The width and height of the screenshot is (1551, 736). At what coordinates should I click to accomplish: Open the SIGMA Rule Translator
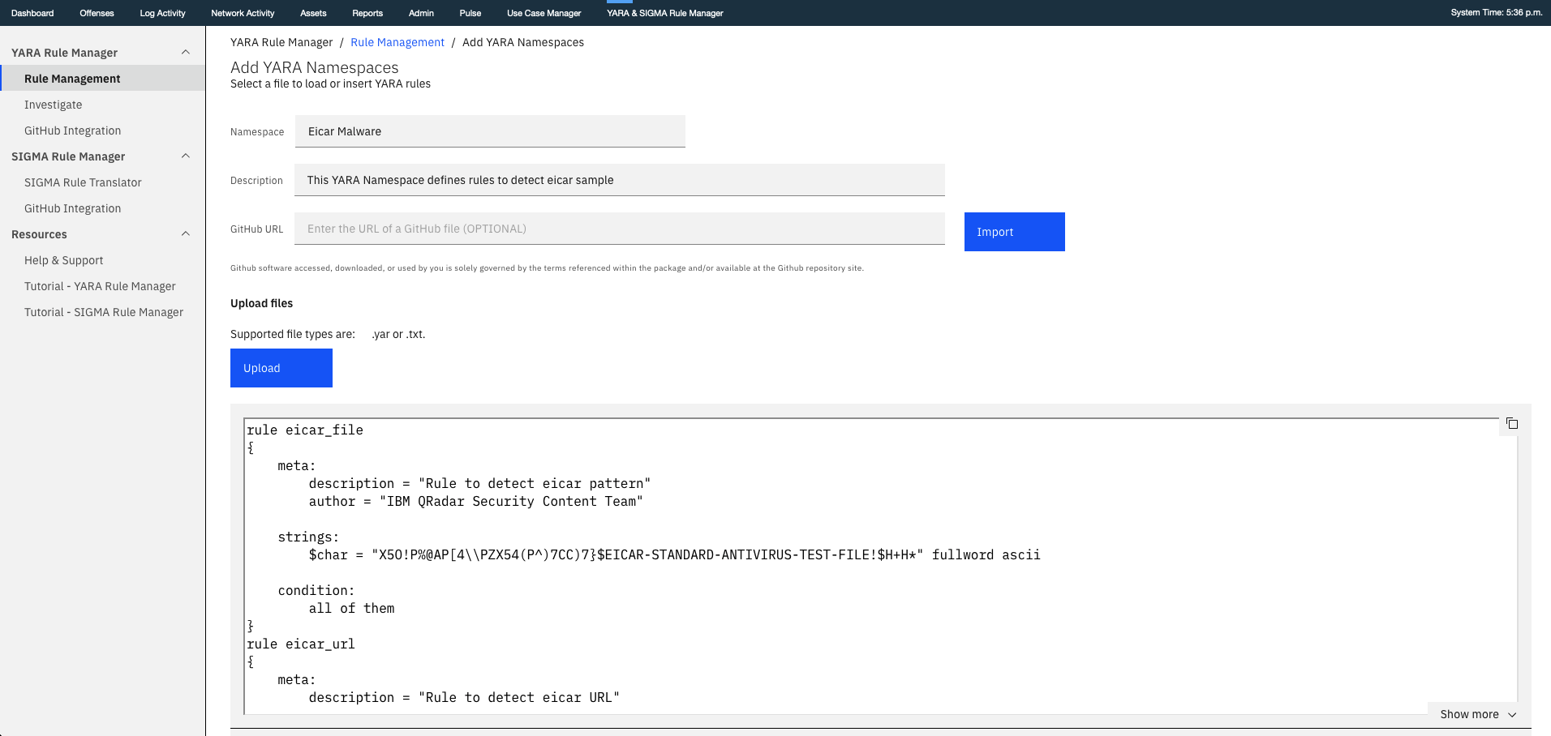tap(83, 182)
